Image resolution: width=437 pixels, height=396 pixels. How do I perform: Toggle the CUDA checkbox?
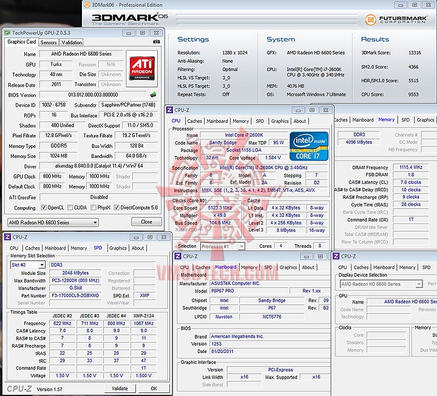coord(69,208)
